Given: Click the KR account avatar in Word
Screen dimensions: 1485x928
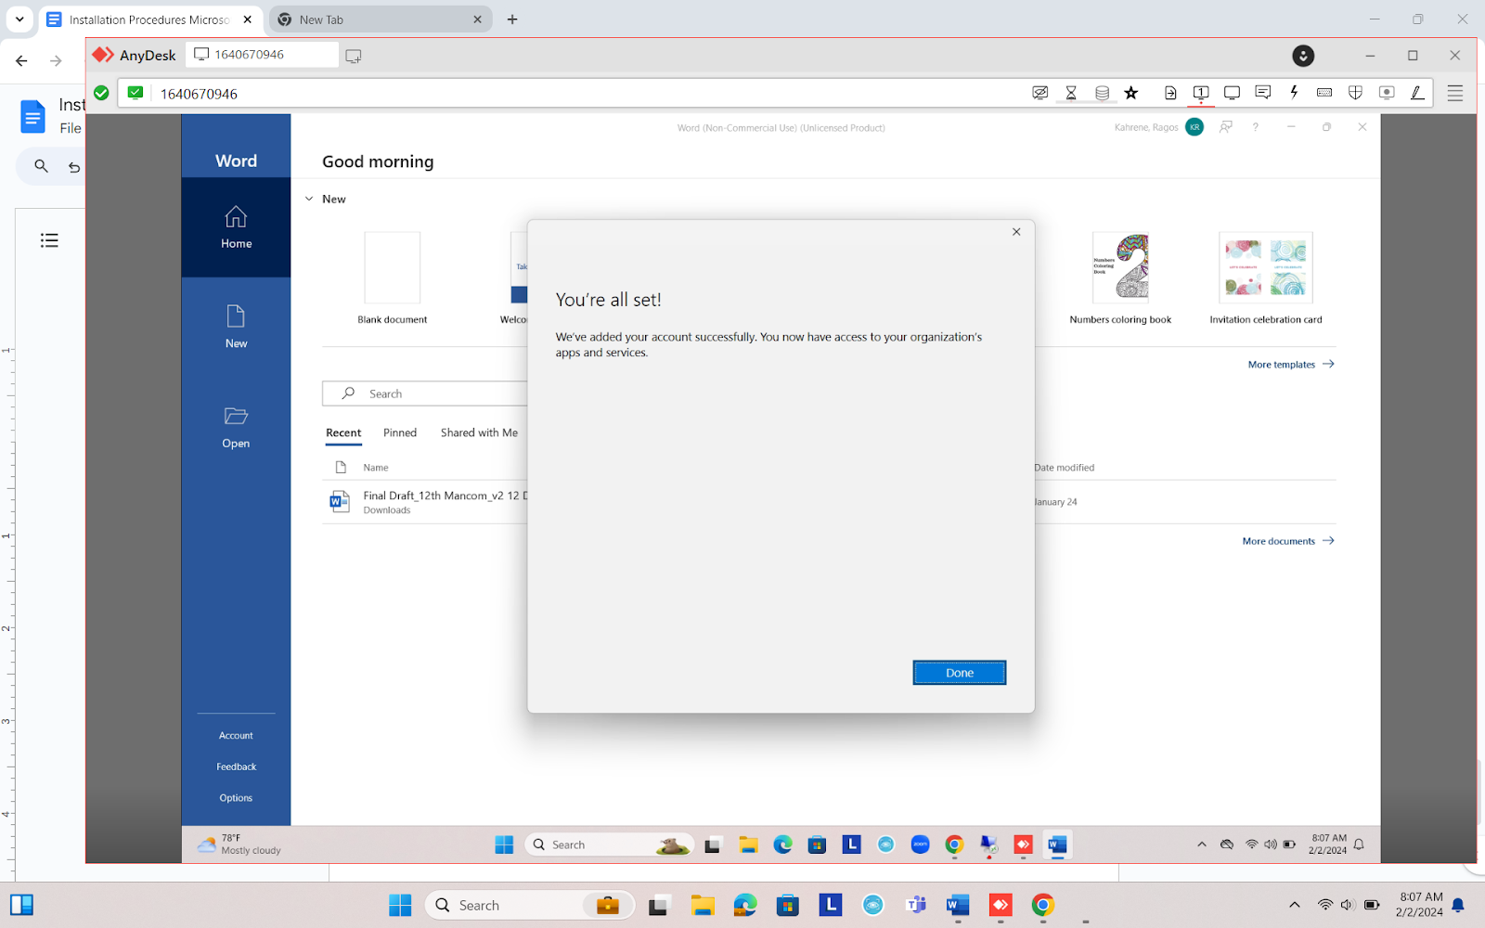Looking at the screenshot, I should tap(1194, 127).
